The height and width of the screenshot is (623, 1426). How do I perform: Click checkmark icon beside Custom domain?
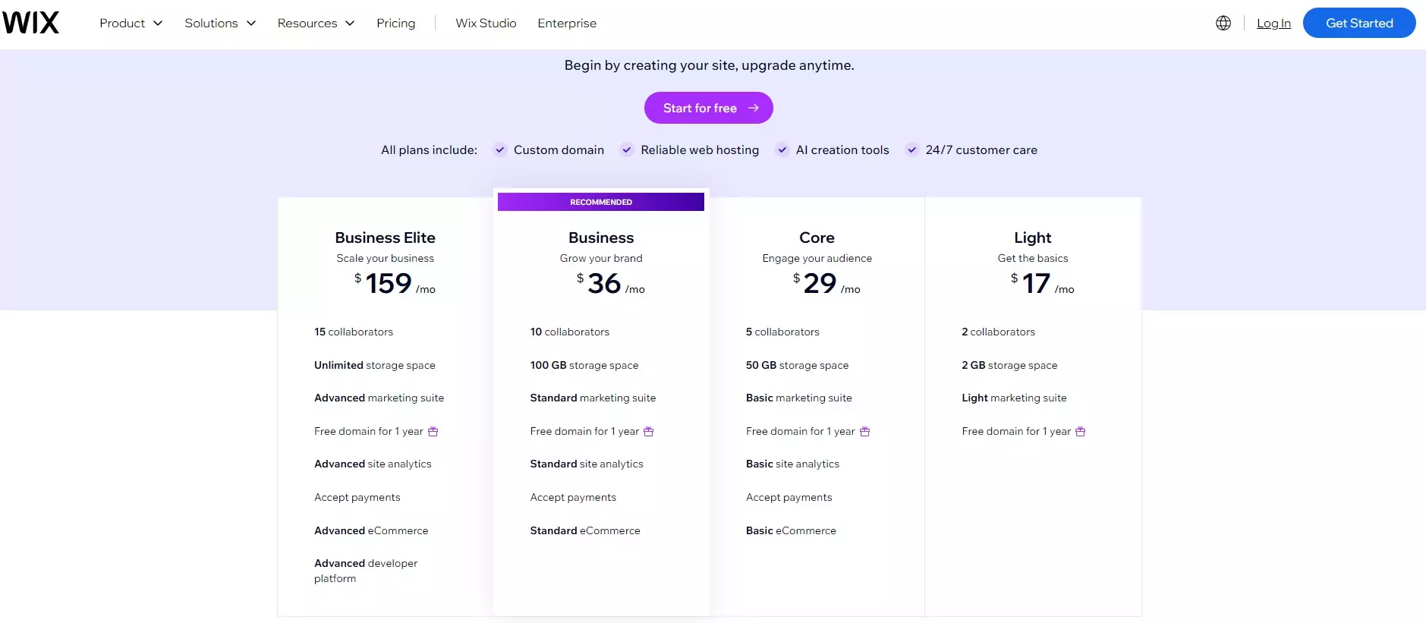coord(499,150)
